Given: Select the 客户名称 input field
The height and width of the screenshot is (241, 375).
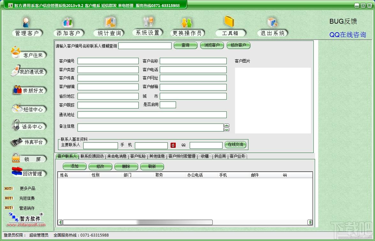Looking at the screenshot, I should pos(193,61).
